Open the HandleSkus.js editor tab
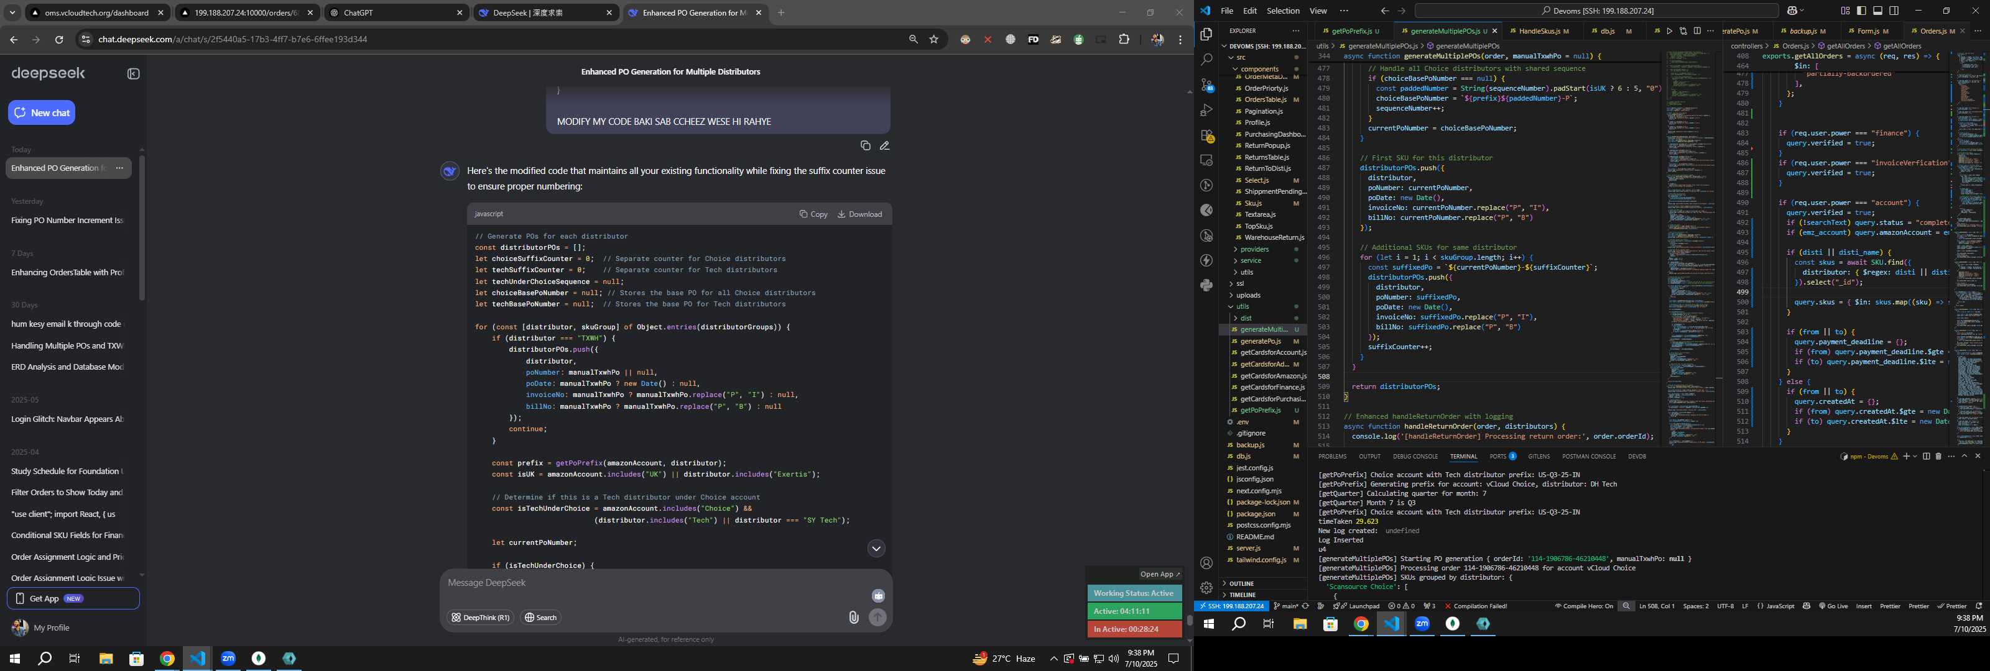1990x671 pixels. coord(1539,31)
